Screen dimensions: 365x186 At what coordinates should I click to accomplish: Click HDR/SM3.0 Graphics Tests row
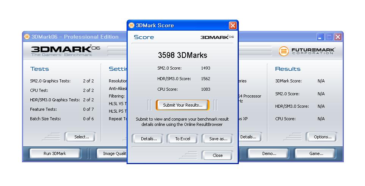pyautogui.click(x=62, y=100)
